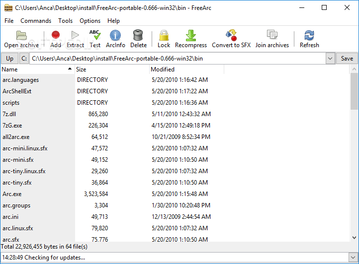Sort list by Modified column header

pos(186,69)
